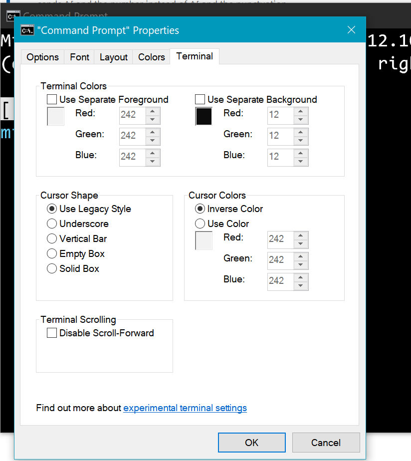Increase foreground Red value with up arrow

(152, 111)
